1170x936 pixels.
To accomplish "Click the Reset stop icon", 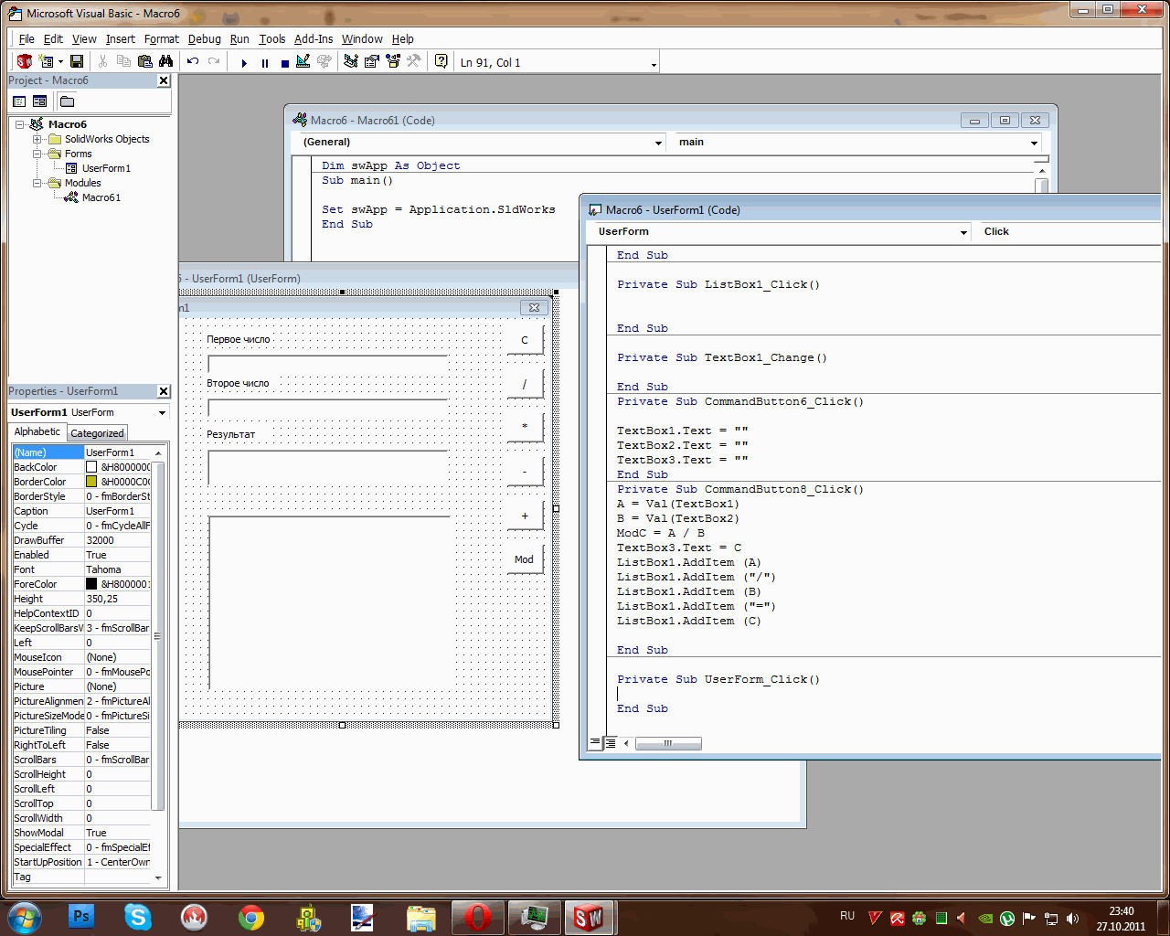I will 285,62.
